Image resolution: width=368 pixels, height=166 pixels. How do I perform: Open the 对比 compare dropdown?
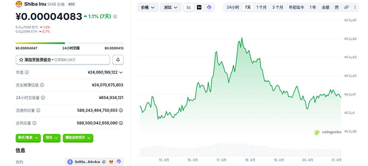(171, 7)
